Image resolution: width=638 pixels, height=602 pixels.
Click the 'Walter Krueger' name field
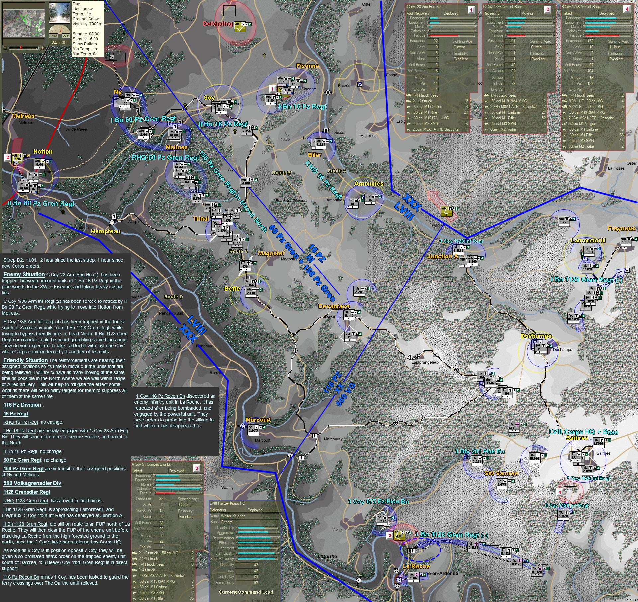[x=250, y=516]
